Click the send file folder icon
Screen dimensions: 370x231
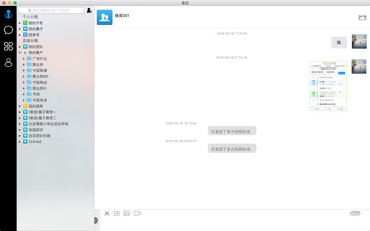coord(117,213)
